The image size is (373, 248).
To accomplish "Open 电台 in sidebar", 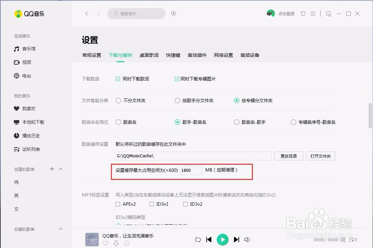I will [23, 76].
